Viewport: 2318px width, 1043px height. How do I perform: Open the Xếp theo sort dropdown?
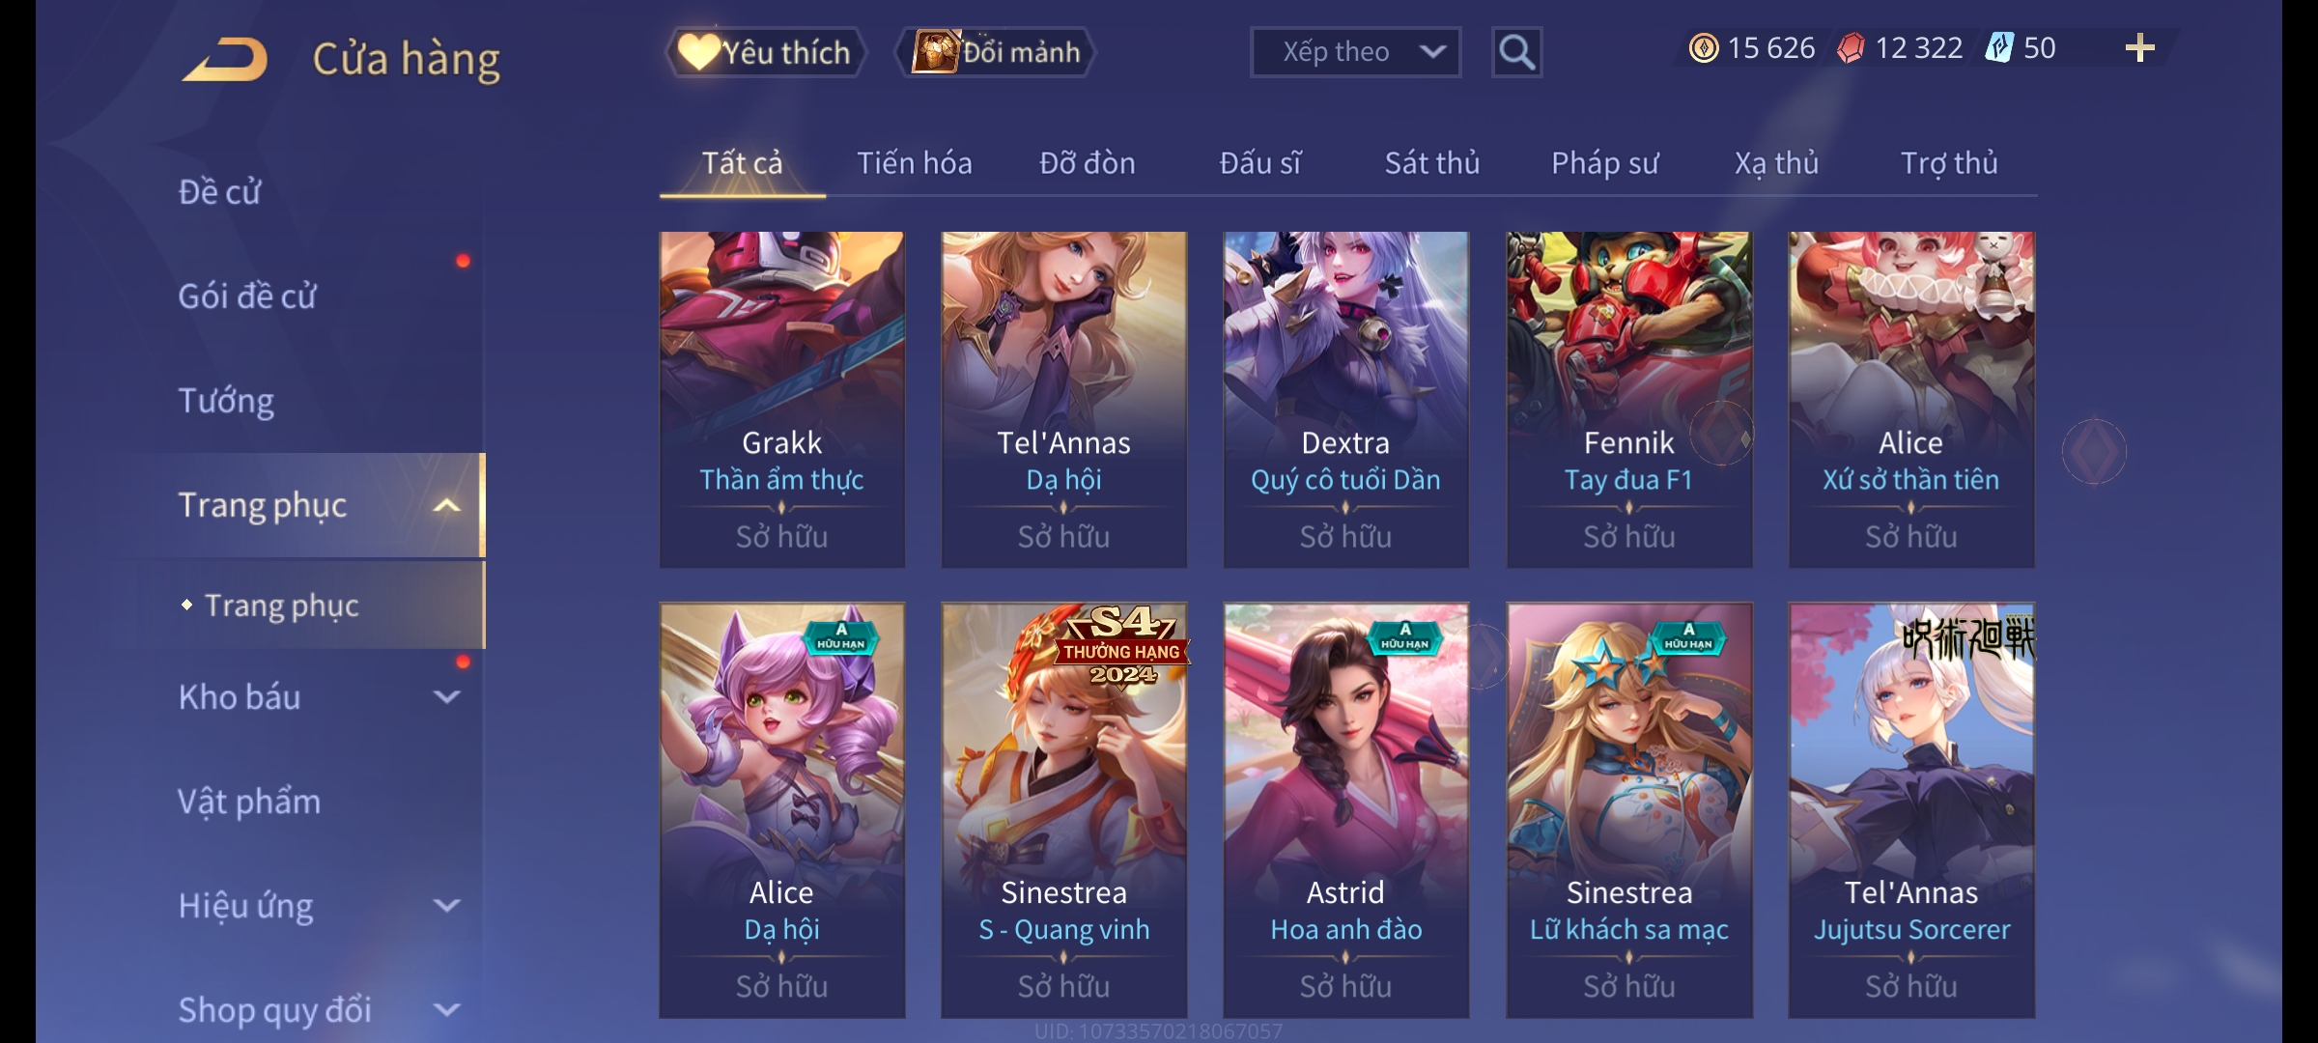(x=1355, y=52)
